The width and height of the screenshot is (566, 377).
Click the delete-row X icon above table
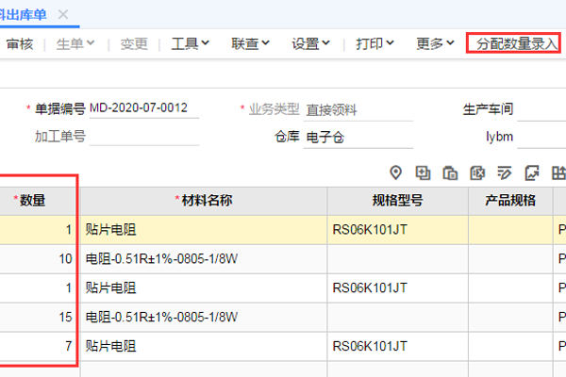pos(477,172)
